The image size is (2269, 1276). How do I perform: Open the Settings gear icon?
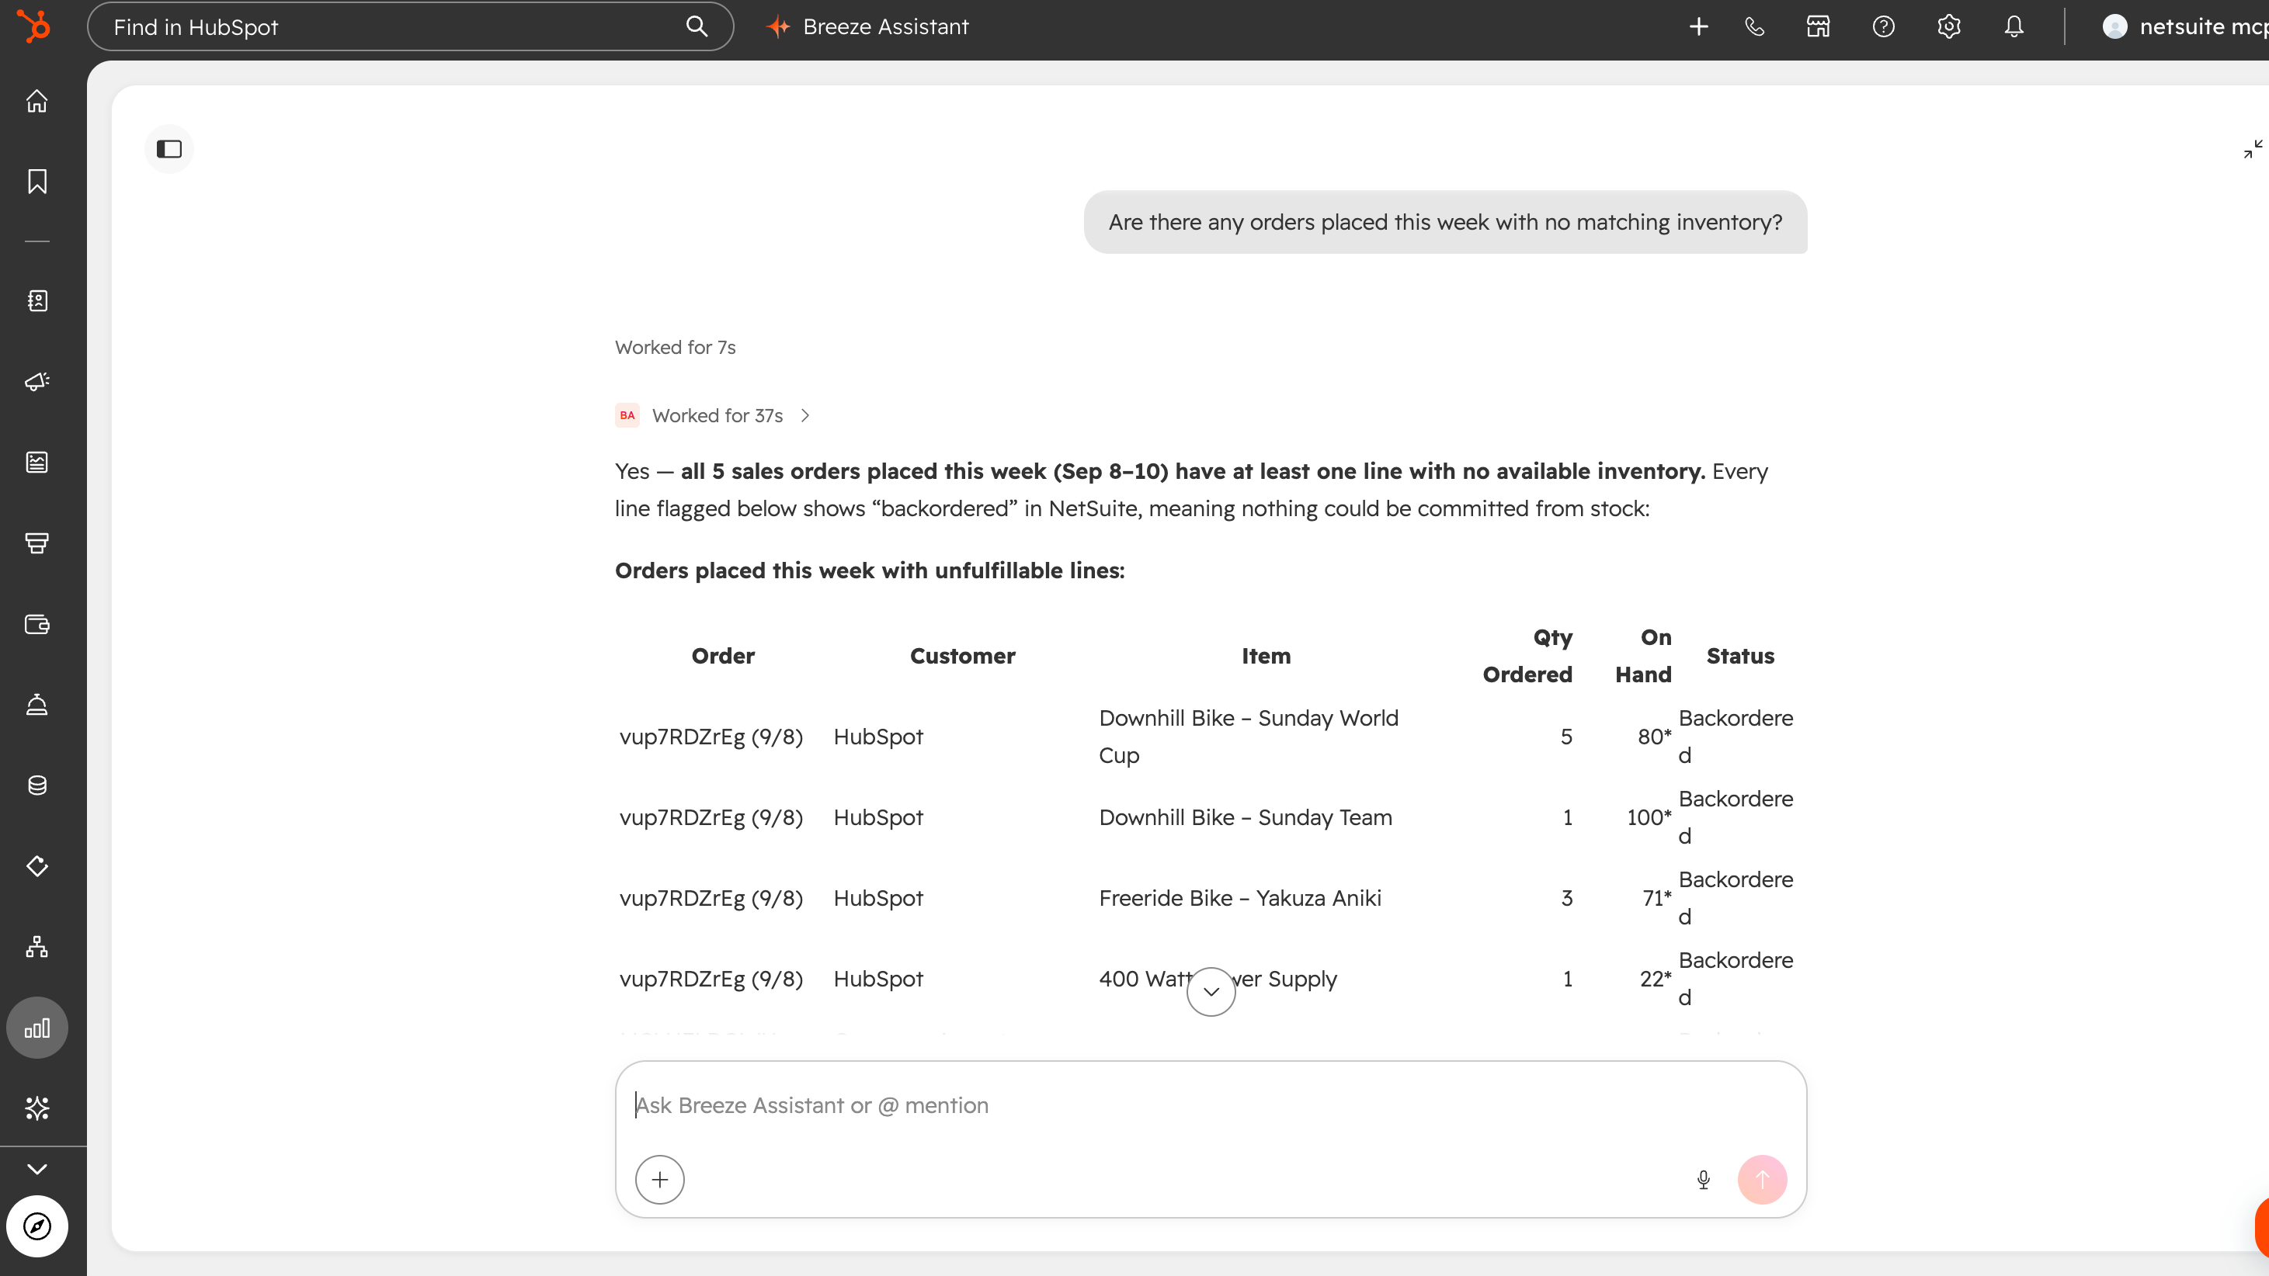tap(1948, 26)
